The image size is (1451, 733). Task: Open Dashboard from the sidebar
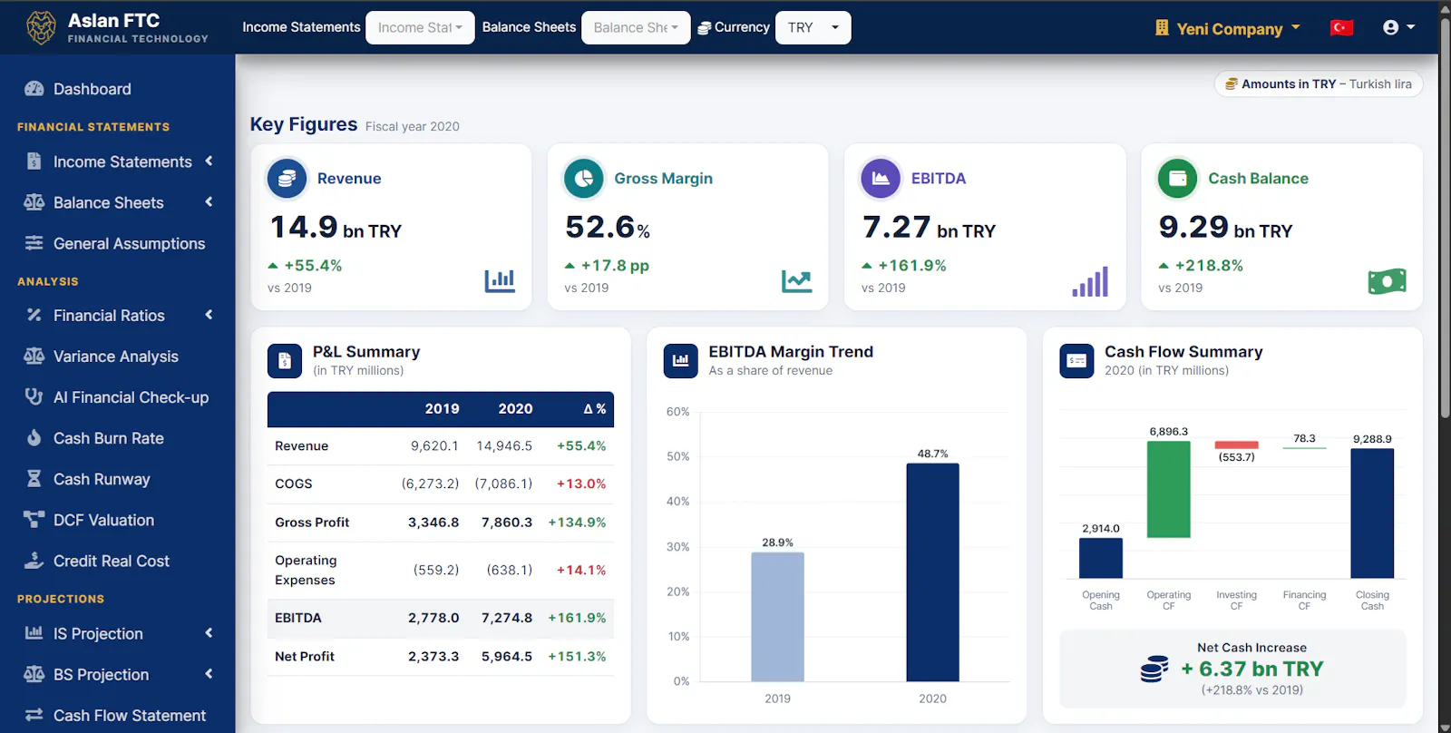pos(118,89)
